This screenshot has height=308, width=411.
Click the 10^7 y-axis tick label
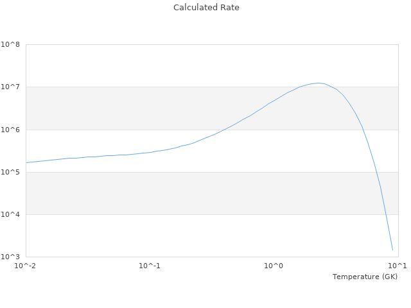click(11, 87)
